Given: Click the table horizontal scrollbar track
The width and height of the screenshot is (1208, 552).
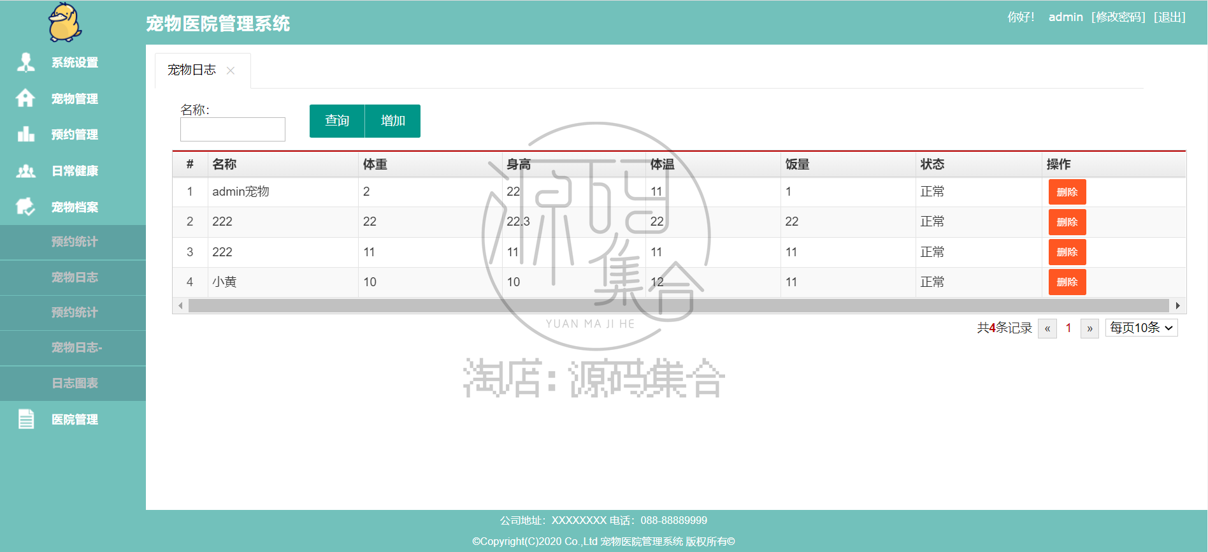Looking at the screenshot, I should pos(679,306).
